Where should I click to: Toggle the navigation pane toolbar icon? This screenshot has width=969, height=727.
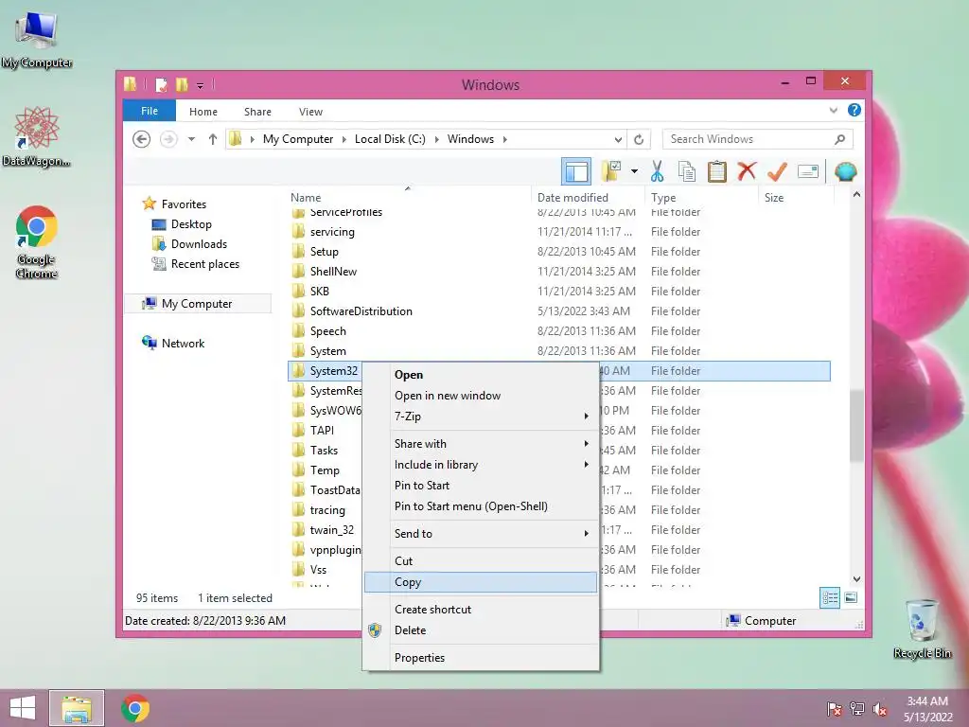576,172
